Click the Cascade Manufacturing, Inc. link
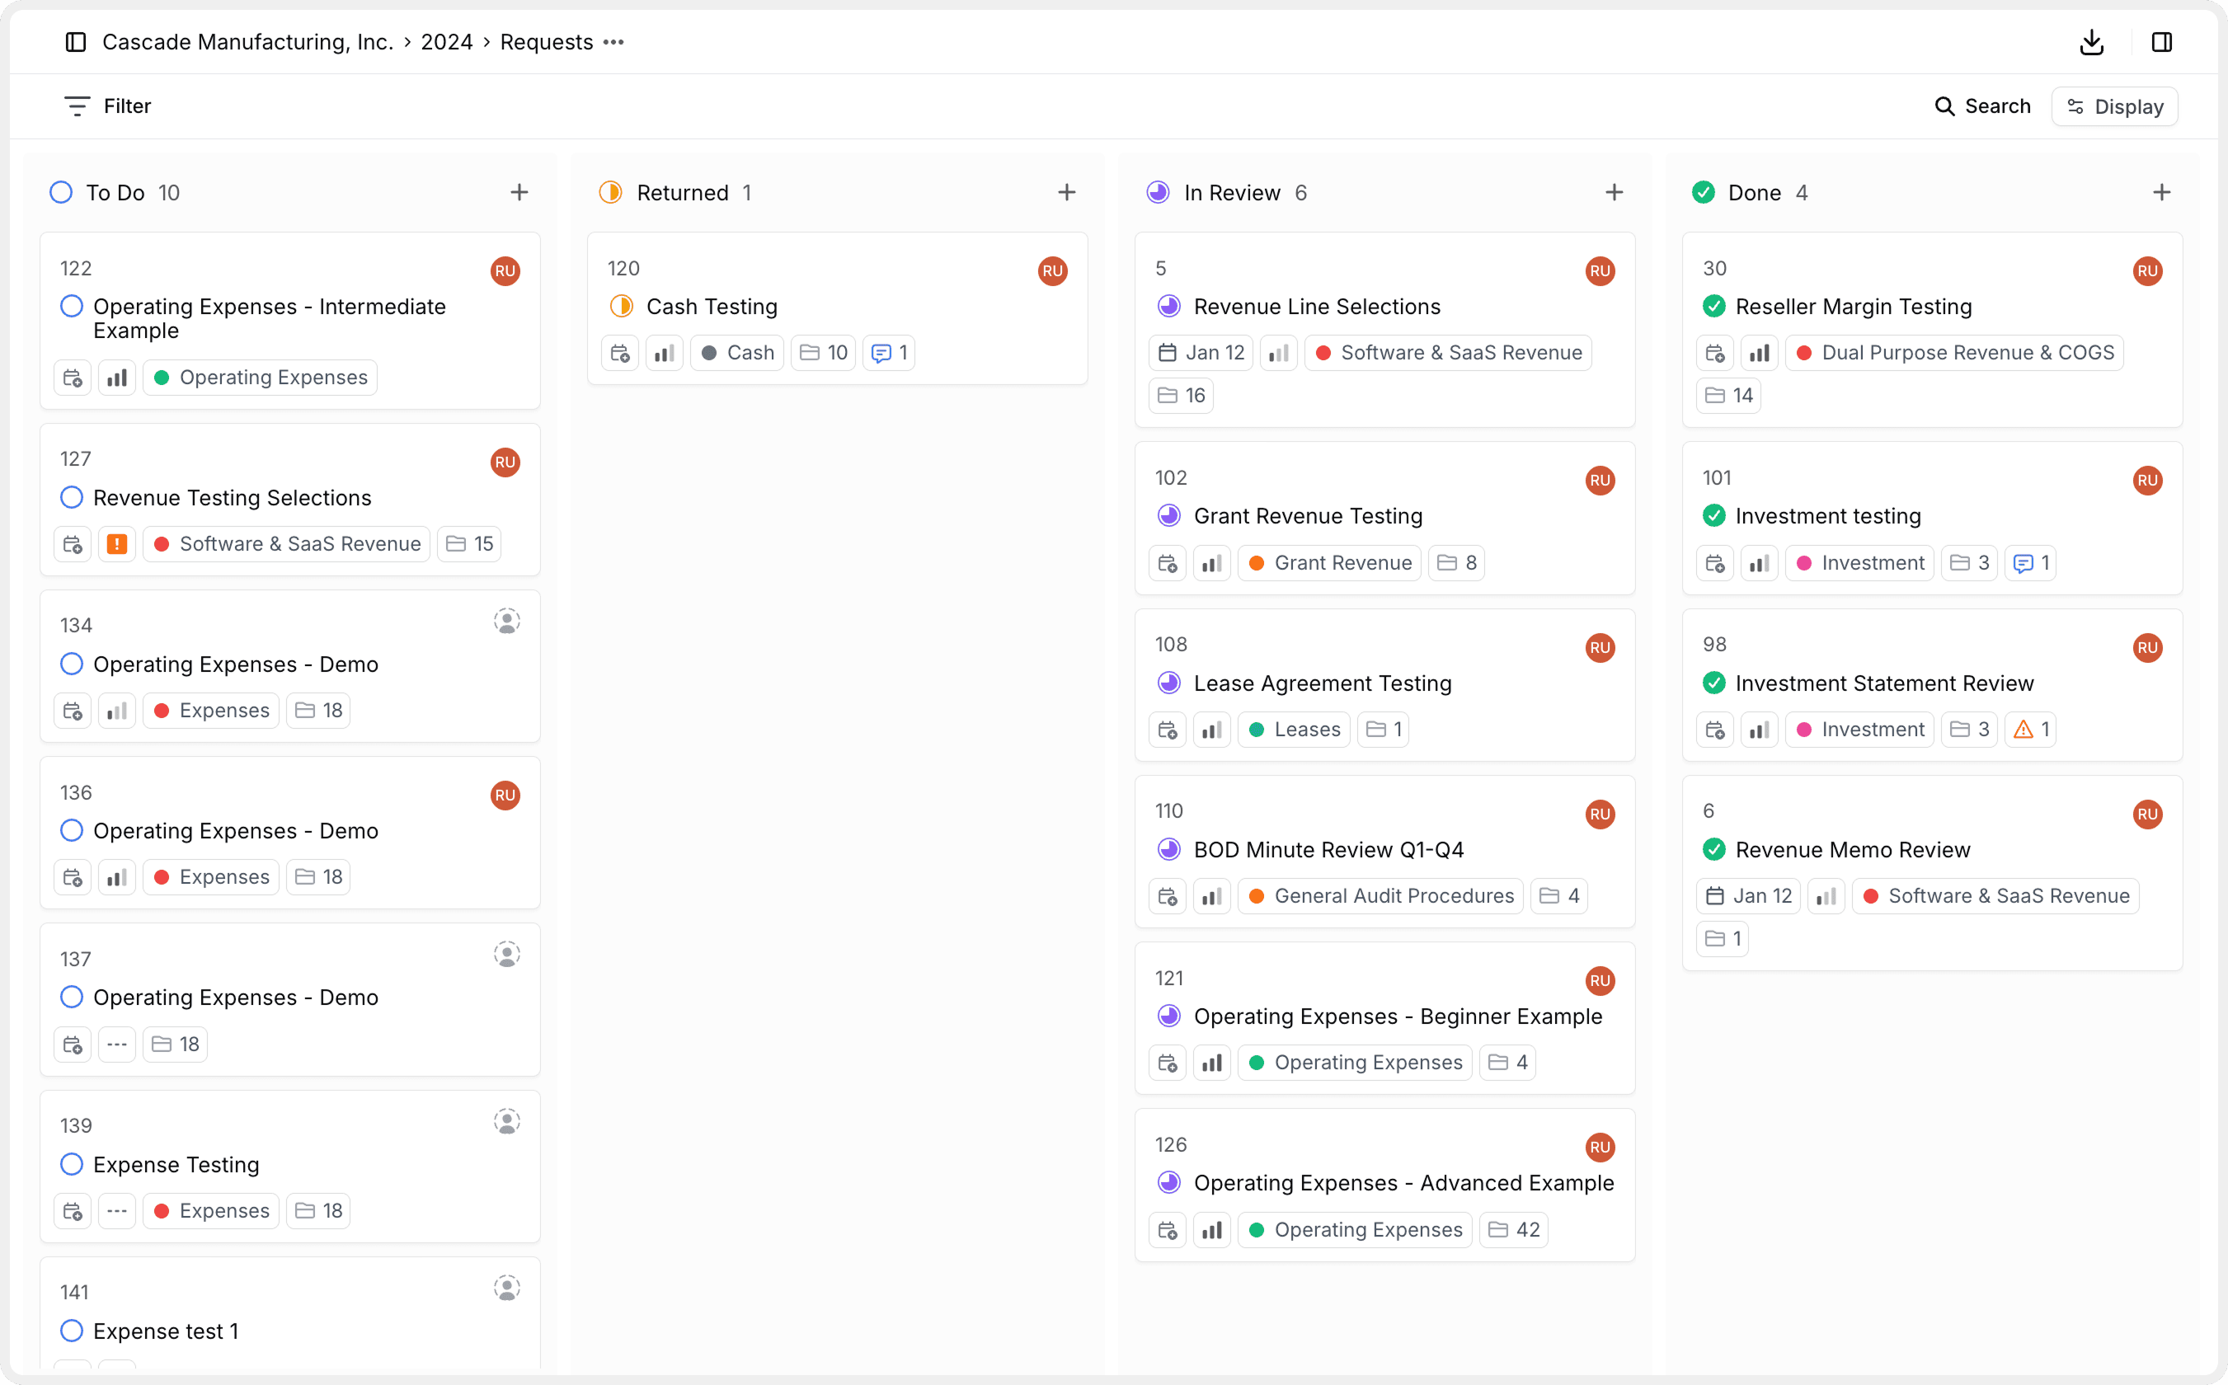This screenshot has height=1385, width=2228. click(x=250, y=42)
